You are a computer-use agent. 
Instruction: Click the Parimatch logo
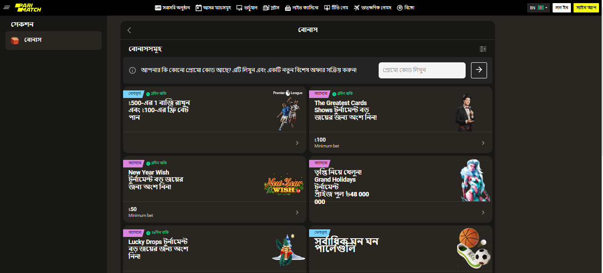click(x=28, y=8)
